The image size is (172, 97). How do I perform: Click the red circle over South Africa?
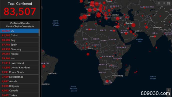point(107,81)
